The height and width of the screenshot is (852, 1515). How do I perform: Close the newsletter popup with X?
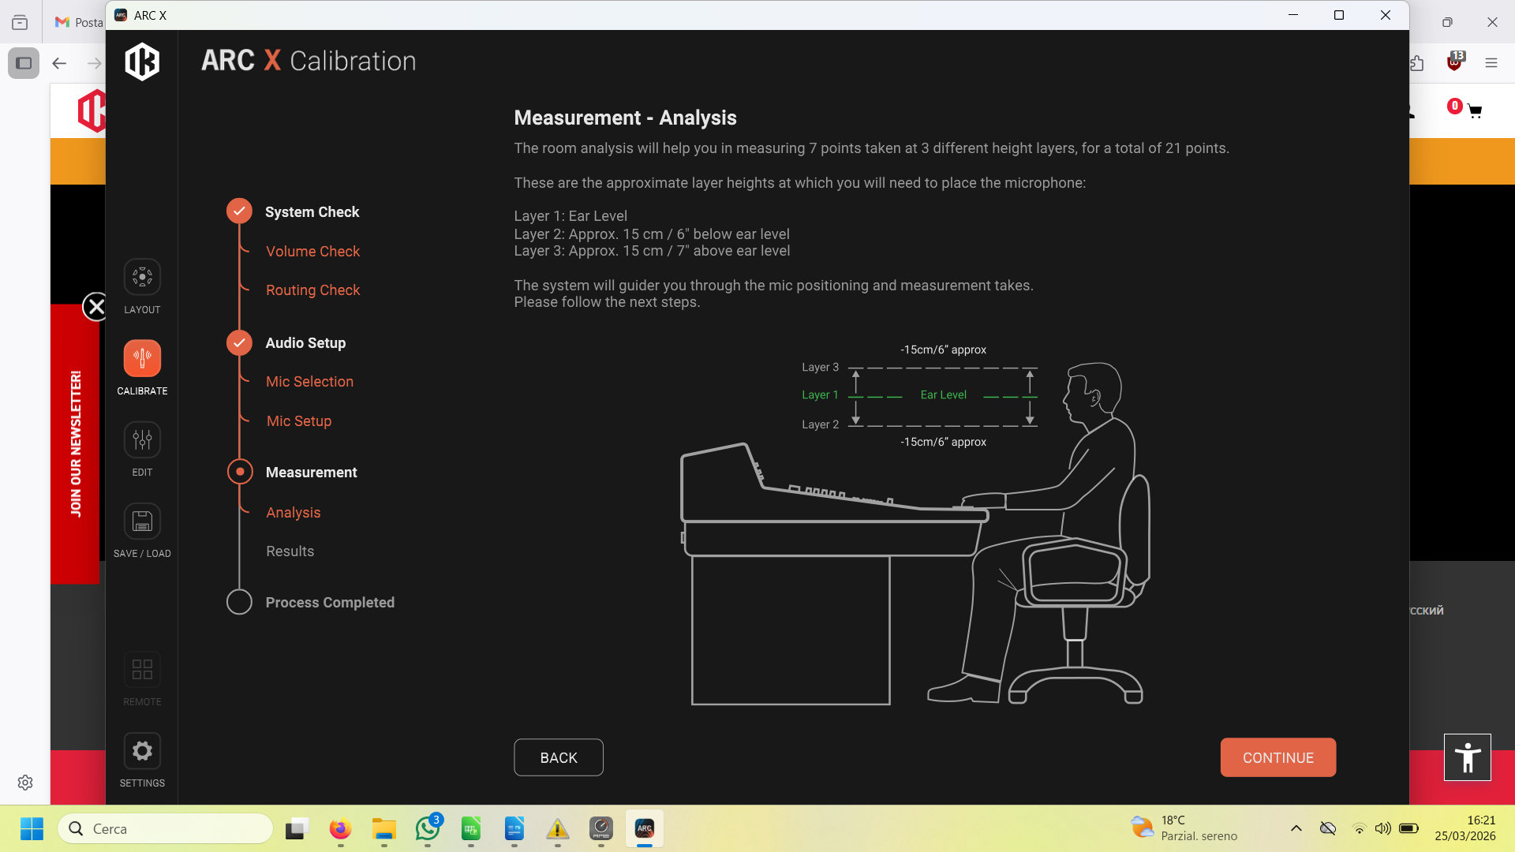tap(95, 307)
